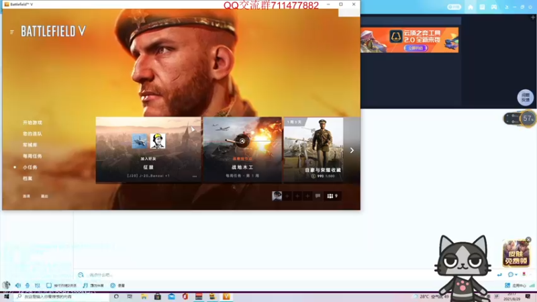Viewport: 537px width, 302px height.
Task: Click the pill toggle left of the home icon
Action: tap(454, 7)
